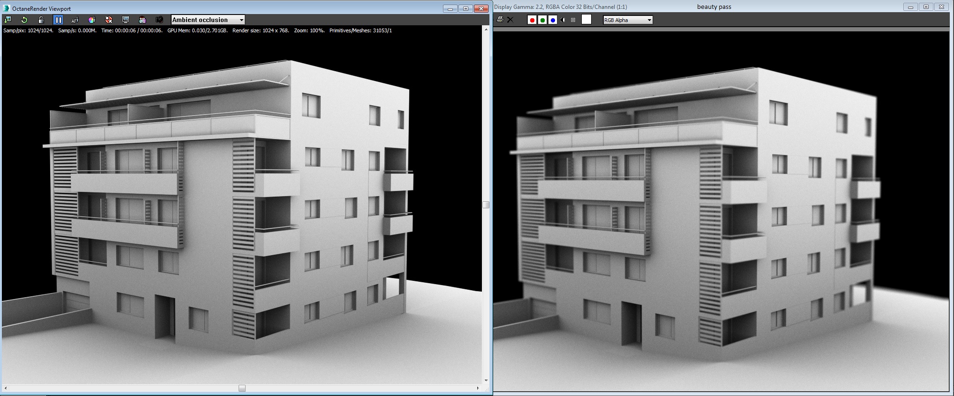Click the 'OctaneRender Viewport' window title text
Screen dimensions: 954x396
[x=42, y=8]
